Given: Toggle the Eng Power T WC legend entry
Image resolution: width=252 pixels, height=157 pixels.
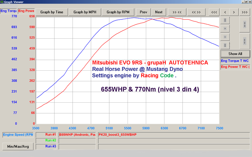Looking at the screenshot, I should click(x=235, y=67).
